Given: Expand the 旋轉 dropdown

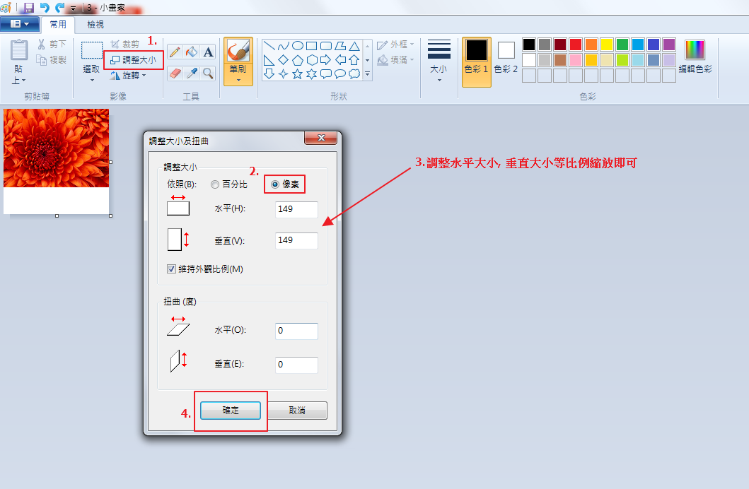Looking at the screenshot, I should pos(129,76).
